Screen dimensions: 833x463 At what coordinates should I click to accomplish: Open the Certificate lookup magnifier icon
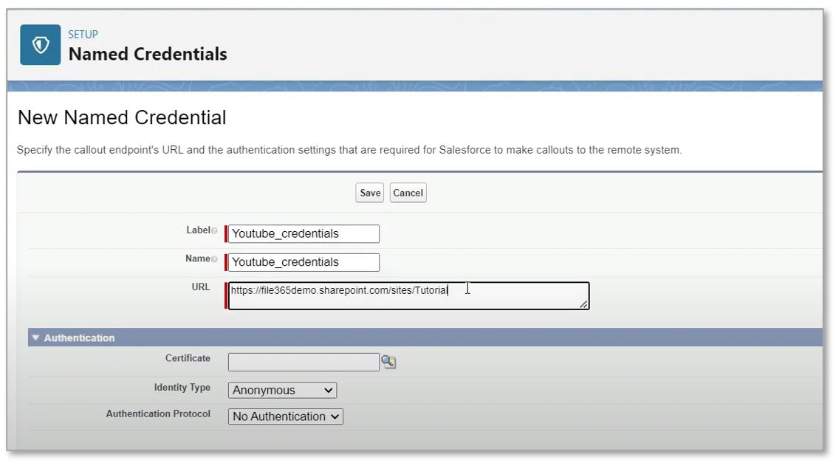pyautogui.click(x=390, y=362)
